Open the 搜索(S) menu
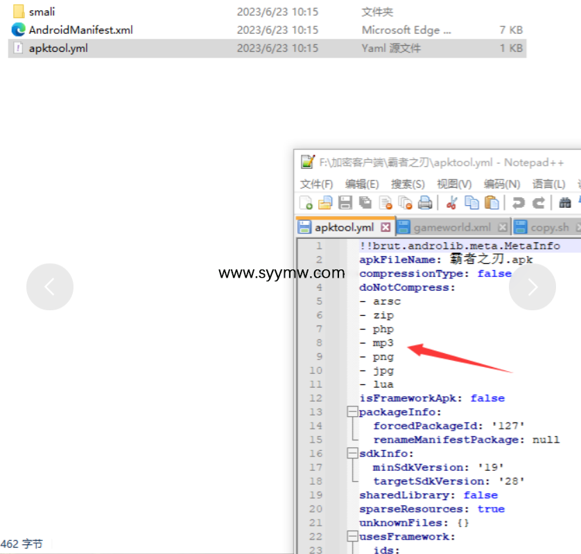Screen dimensions: 581x554 tap(408, 184)
